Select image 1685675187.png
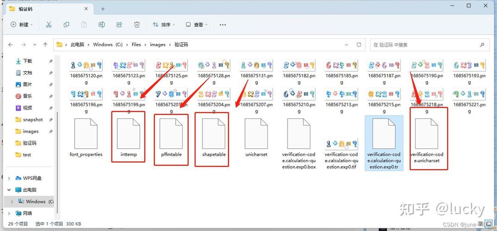 384,73
